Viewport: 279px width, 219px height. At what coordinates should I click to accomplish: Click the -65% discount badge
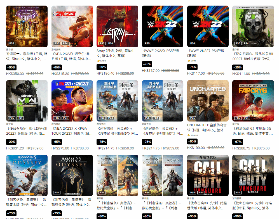tap(57, 142)
